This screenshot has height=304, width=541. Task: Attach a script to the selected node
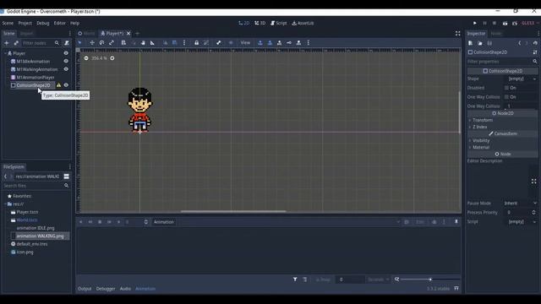(x=67, y=43)
